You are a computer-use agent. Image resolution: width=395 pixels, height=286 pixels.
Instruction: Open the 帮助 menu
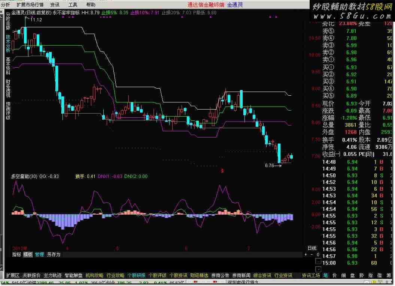91,4
